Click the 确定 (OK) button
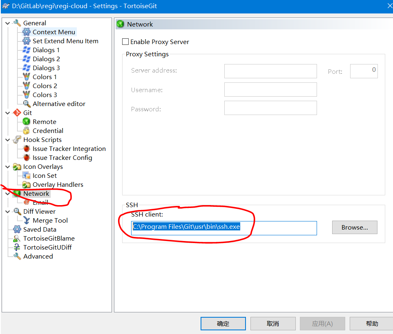Viewport: 393px width, 334px height. click(x=223, y=323)
